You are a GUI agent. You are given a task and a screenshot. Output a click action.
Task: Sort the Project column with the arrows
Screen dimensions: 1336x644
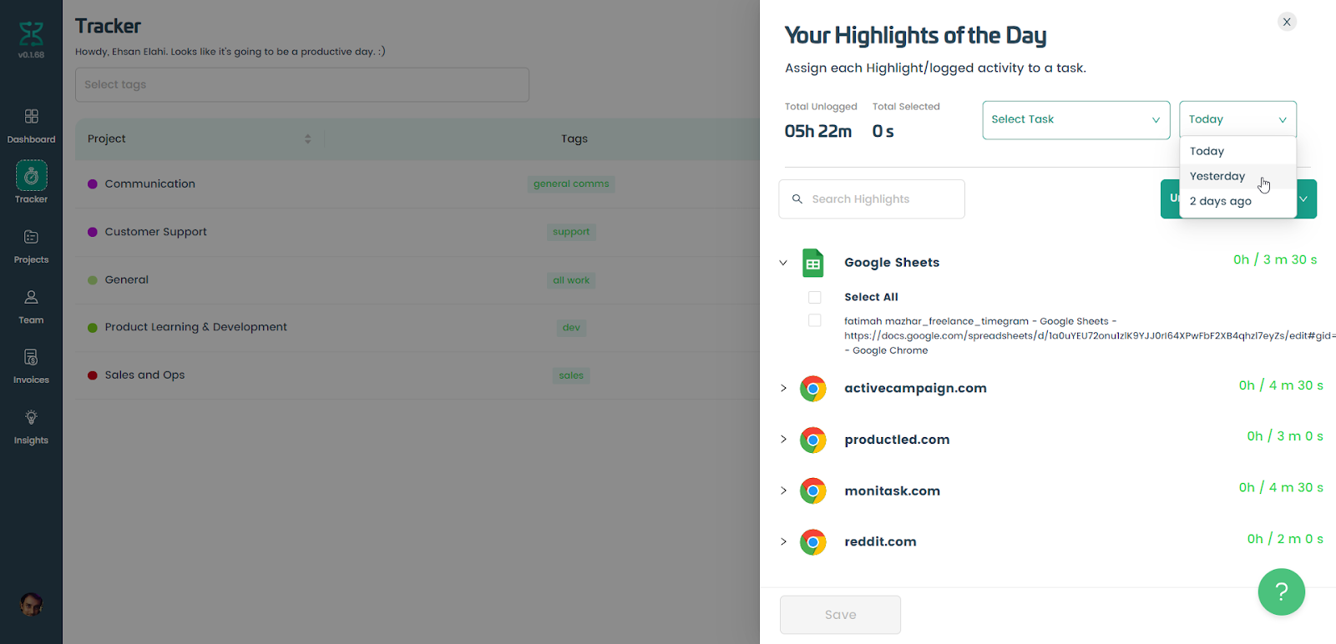[307, 139]
